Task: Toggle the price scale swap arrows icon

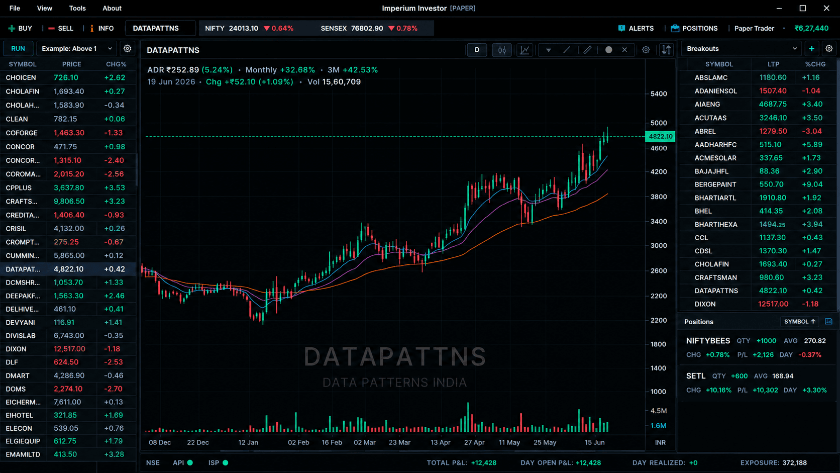Action: pyautogui.click(x=666, y=50)
